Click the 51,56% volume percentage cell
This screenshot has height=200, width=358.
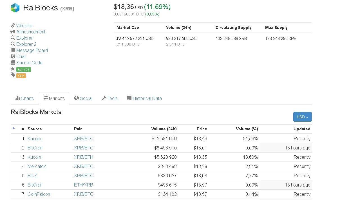(250, 138)
